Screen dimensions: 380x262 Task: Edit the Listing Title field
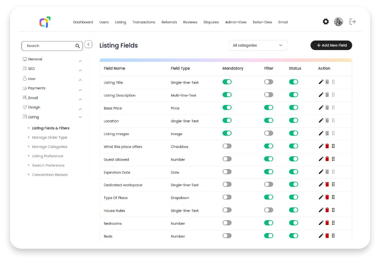[x=321, y=82]
